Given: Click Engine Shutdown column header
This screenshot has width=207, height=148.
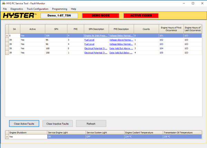Looking at the screenshot, I should click(x=28, y=132).
